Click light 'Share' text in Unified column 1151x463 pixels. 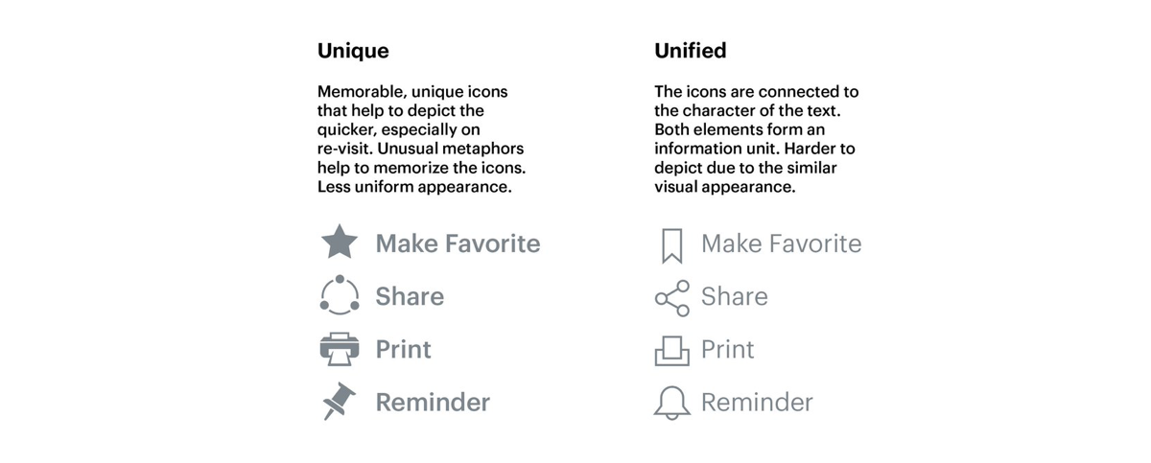point(734,296)
